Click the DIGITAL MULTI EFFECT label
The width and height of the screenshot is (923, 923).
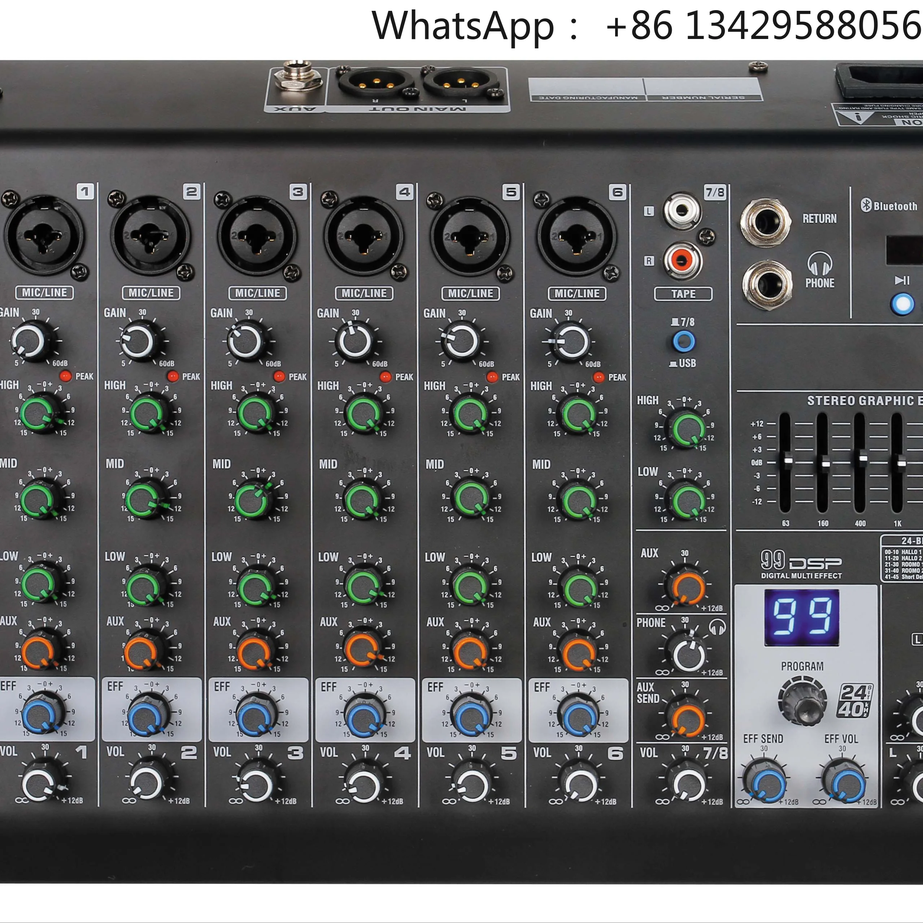[801, 576]
